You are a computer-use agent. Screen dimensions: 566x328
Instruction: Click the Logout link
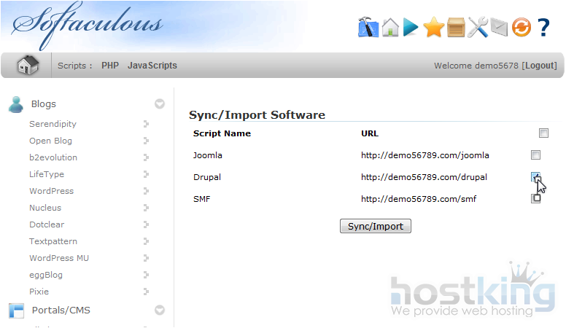pyautogui.click(x=540, y=66)
